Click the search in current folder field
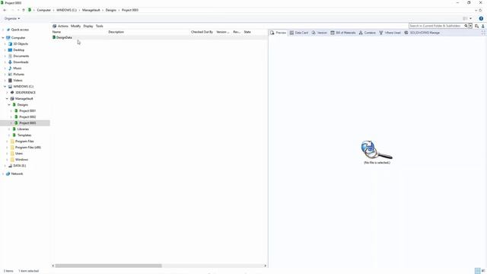Screen dimensions: 487x274 436,26
